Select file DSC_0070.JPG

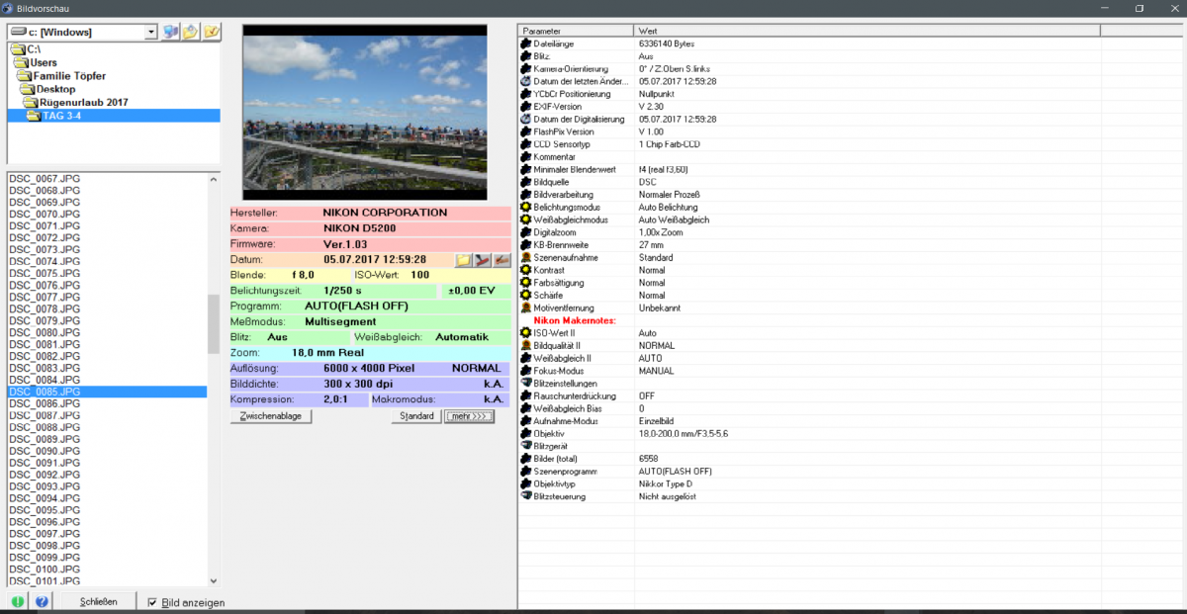[x=46, y=214]
